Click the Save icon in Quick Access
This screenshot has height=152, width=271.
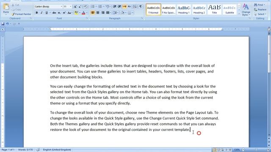3,24
